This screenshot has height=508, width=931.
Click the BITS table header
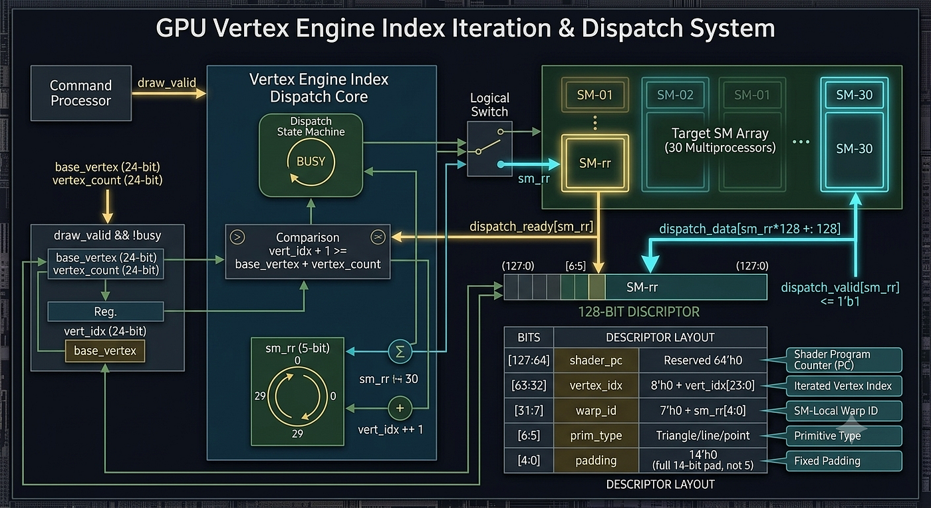(529, 337)
